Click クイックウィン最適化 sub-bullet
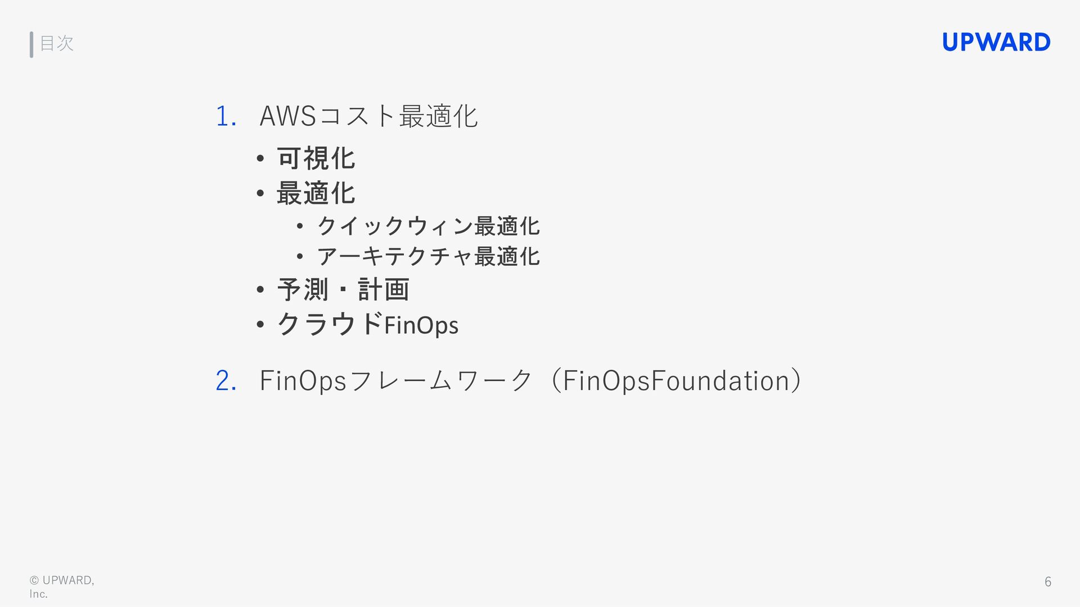This screenshot has height=607, width=1080. click(429, 226)
